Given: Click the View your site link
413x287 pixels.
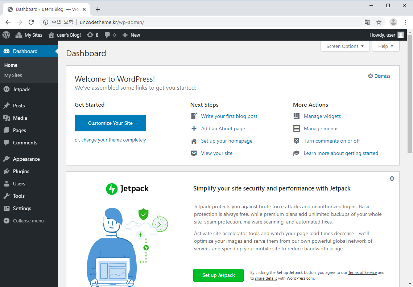Looking at the screenshot, I should tap(217, 153).
